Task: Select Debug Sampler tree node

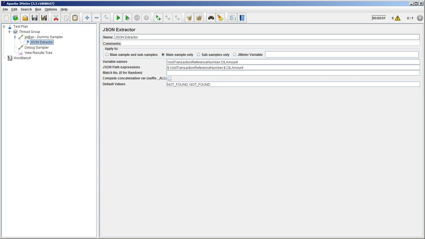Action: tap(37, 48)
